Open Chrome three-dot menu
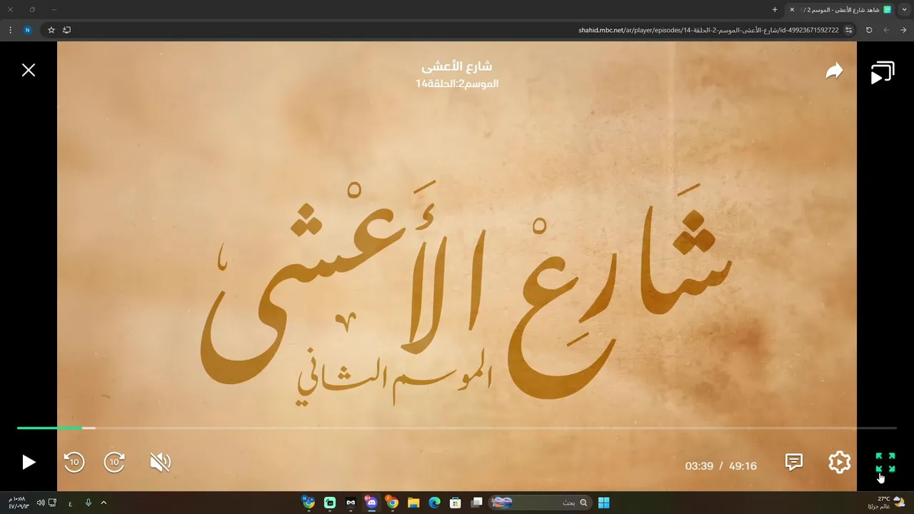Viewport: 914px width, 514px height. click(x=10, y=30)
